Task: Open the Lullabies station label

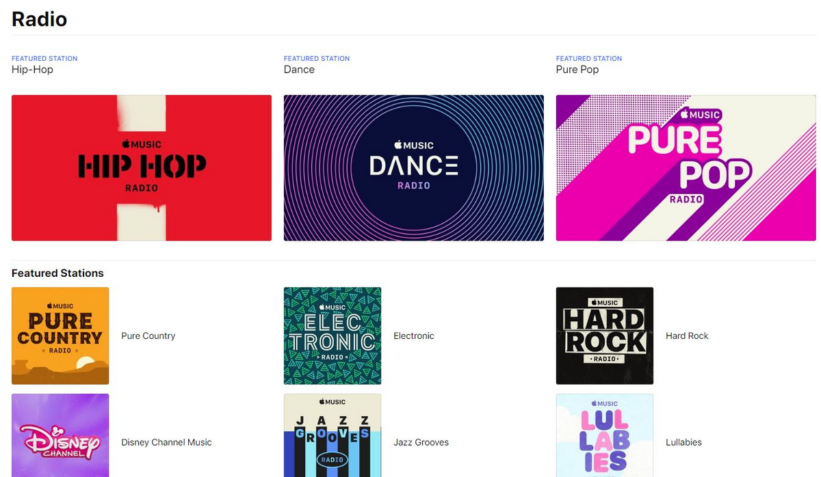Action: 683,442
